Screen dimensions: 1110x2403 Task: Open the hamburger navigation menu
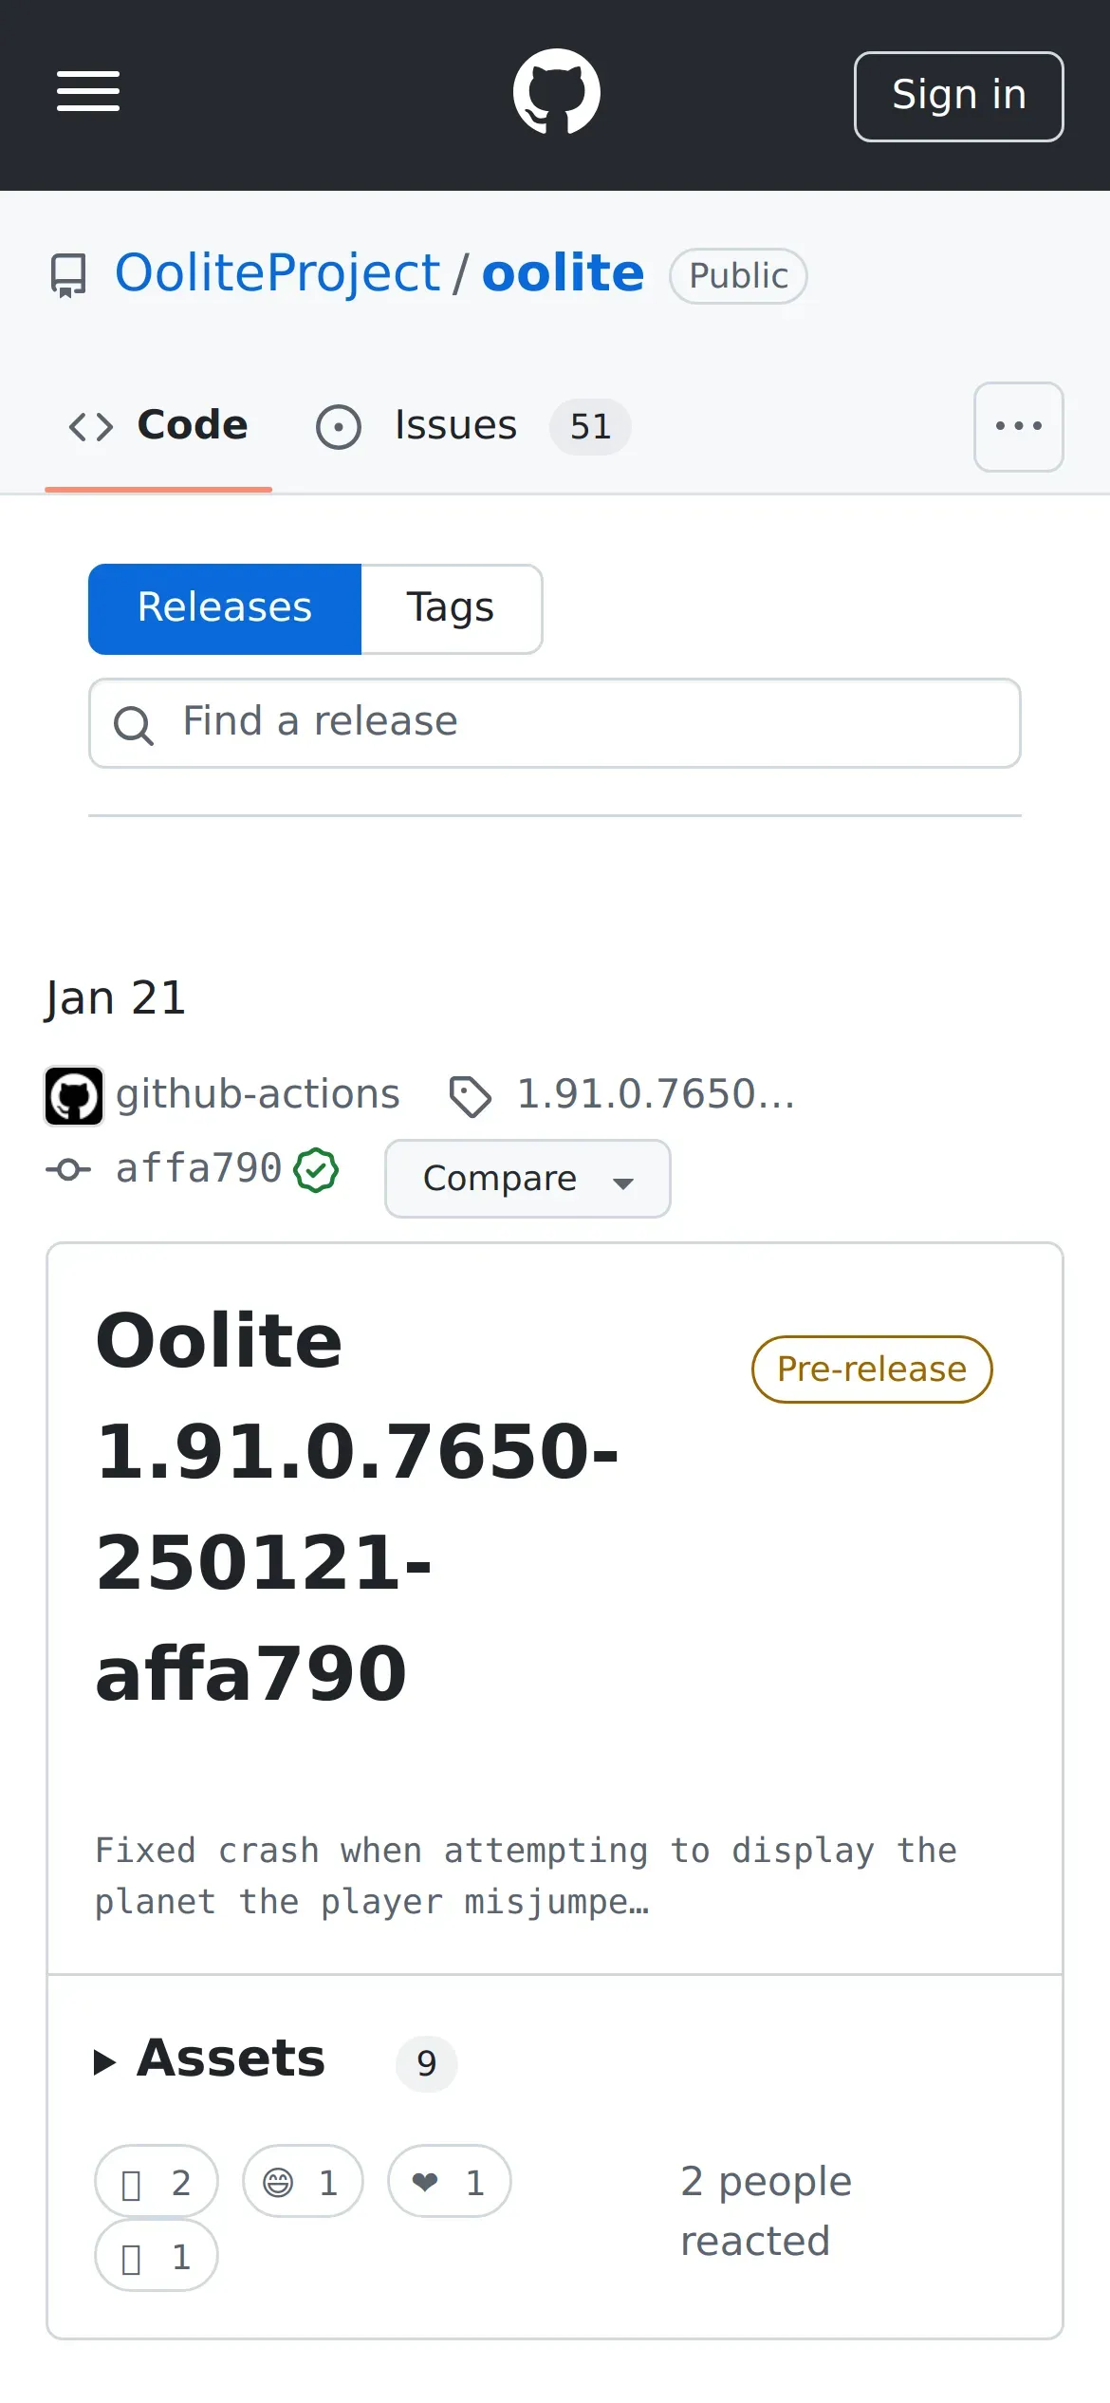tap(88, 92)
